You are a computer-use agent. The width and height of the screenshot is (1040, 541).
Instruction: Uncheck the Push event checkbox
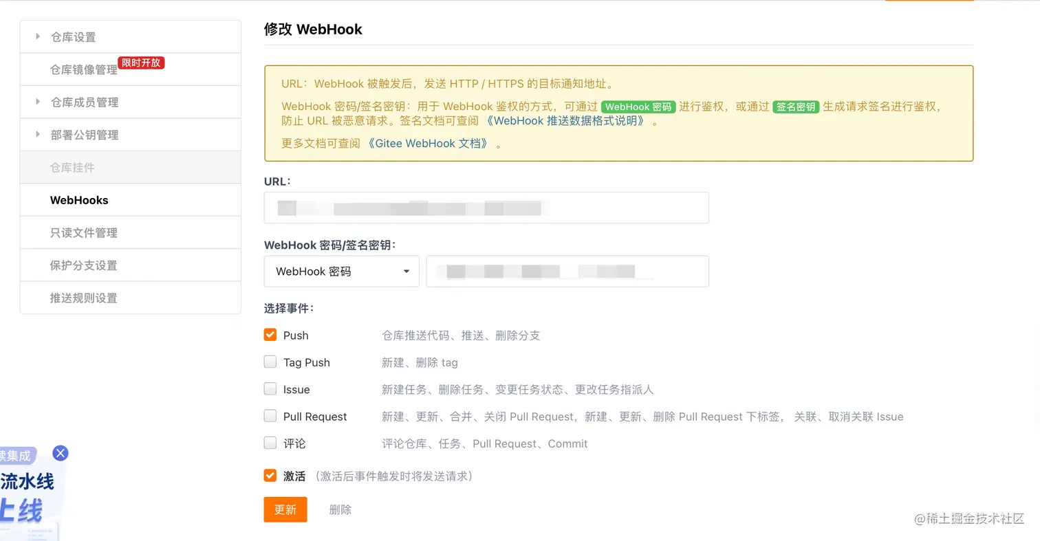(270, 335)
